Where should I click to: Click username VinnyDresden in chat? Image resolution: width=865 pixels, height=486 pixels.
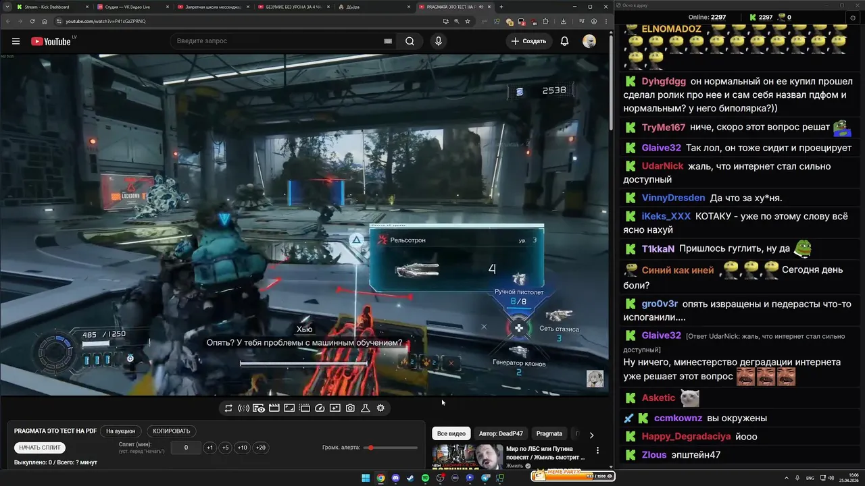[x=673, y=198]
